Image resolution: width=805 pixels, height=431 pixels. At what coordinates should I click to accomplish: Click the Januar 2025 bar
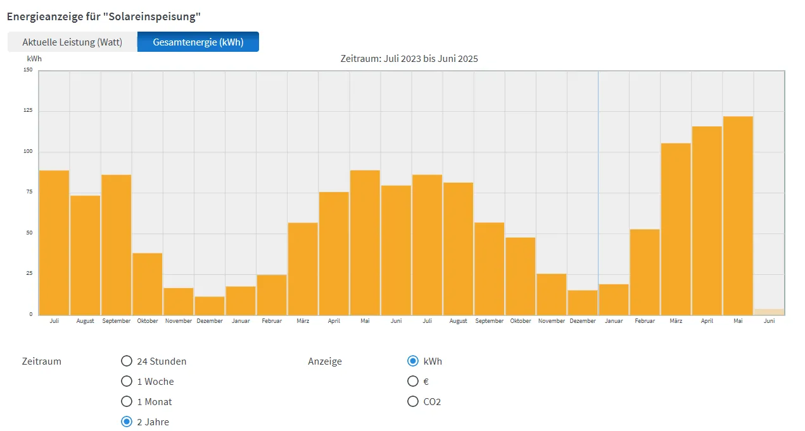[x=614, y=300]
